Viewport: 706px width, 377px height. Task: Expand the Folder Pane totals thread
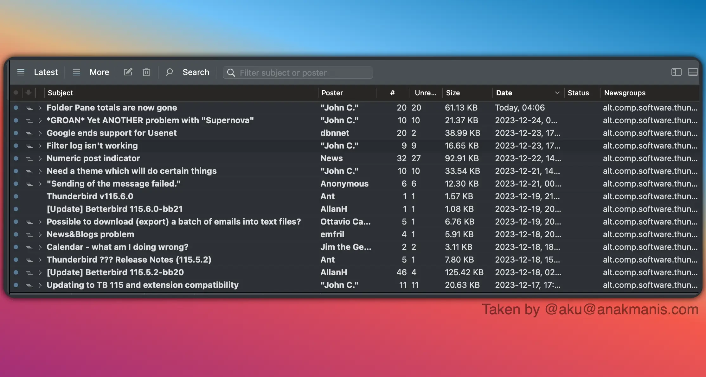tap(40, 108)
